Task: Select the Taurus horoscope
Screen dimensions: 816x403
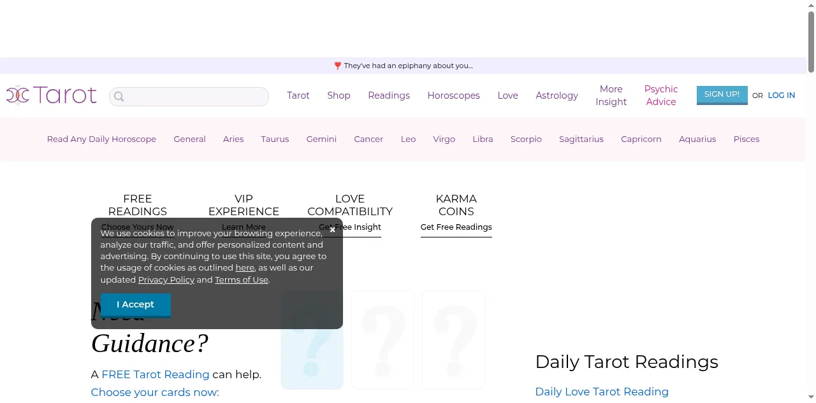Action: 275,139
